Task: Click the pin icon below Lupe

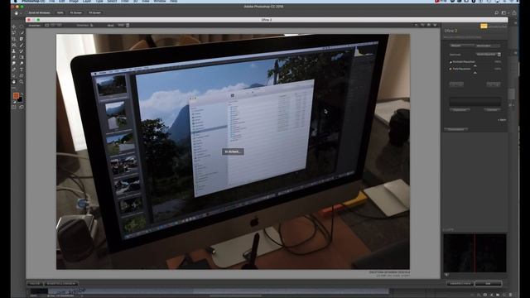Action: (x=447, y=275)
